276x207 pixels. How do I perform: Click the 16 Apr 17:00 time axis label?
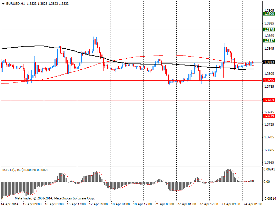point(76,204)
